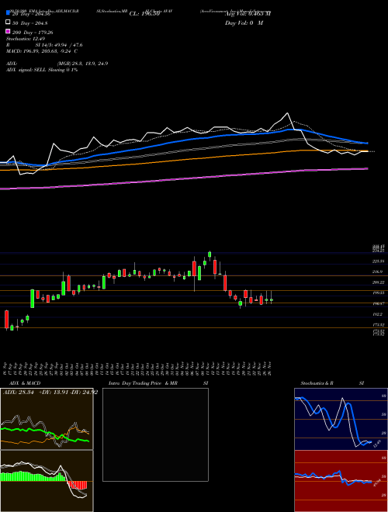Click the 'Avg Vol: 0.465 M' label

point(248,14)
